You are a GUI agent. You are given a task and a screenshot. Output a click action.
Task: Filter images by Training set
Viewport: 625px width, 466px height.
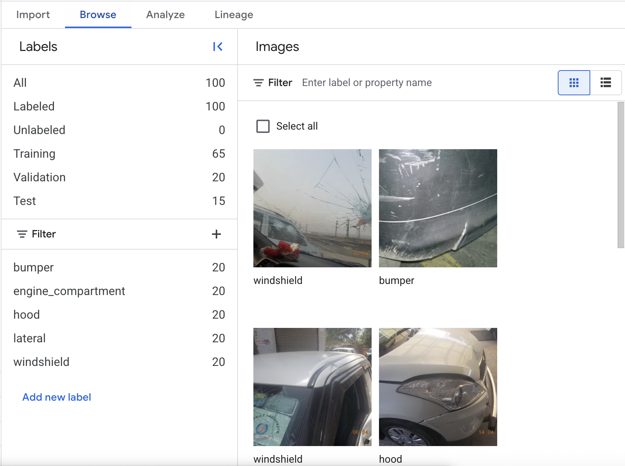[x=34, y=154]
